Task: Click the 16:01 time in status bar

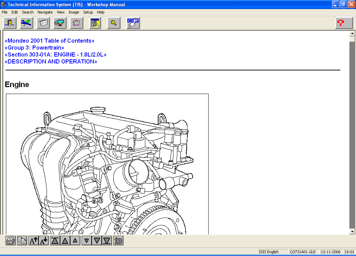Action: (x=349, y=252)
